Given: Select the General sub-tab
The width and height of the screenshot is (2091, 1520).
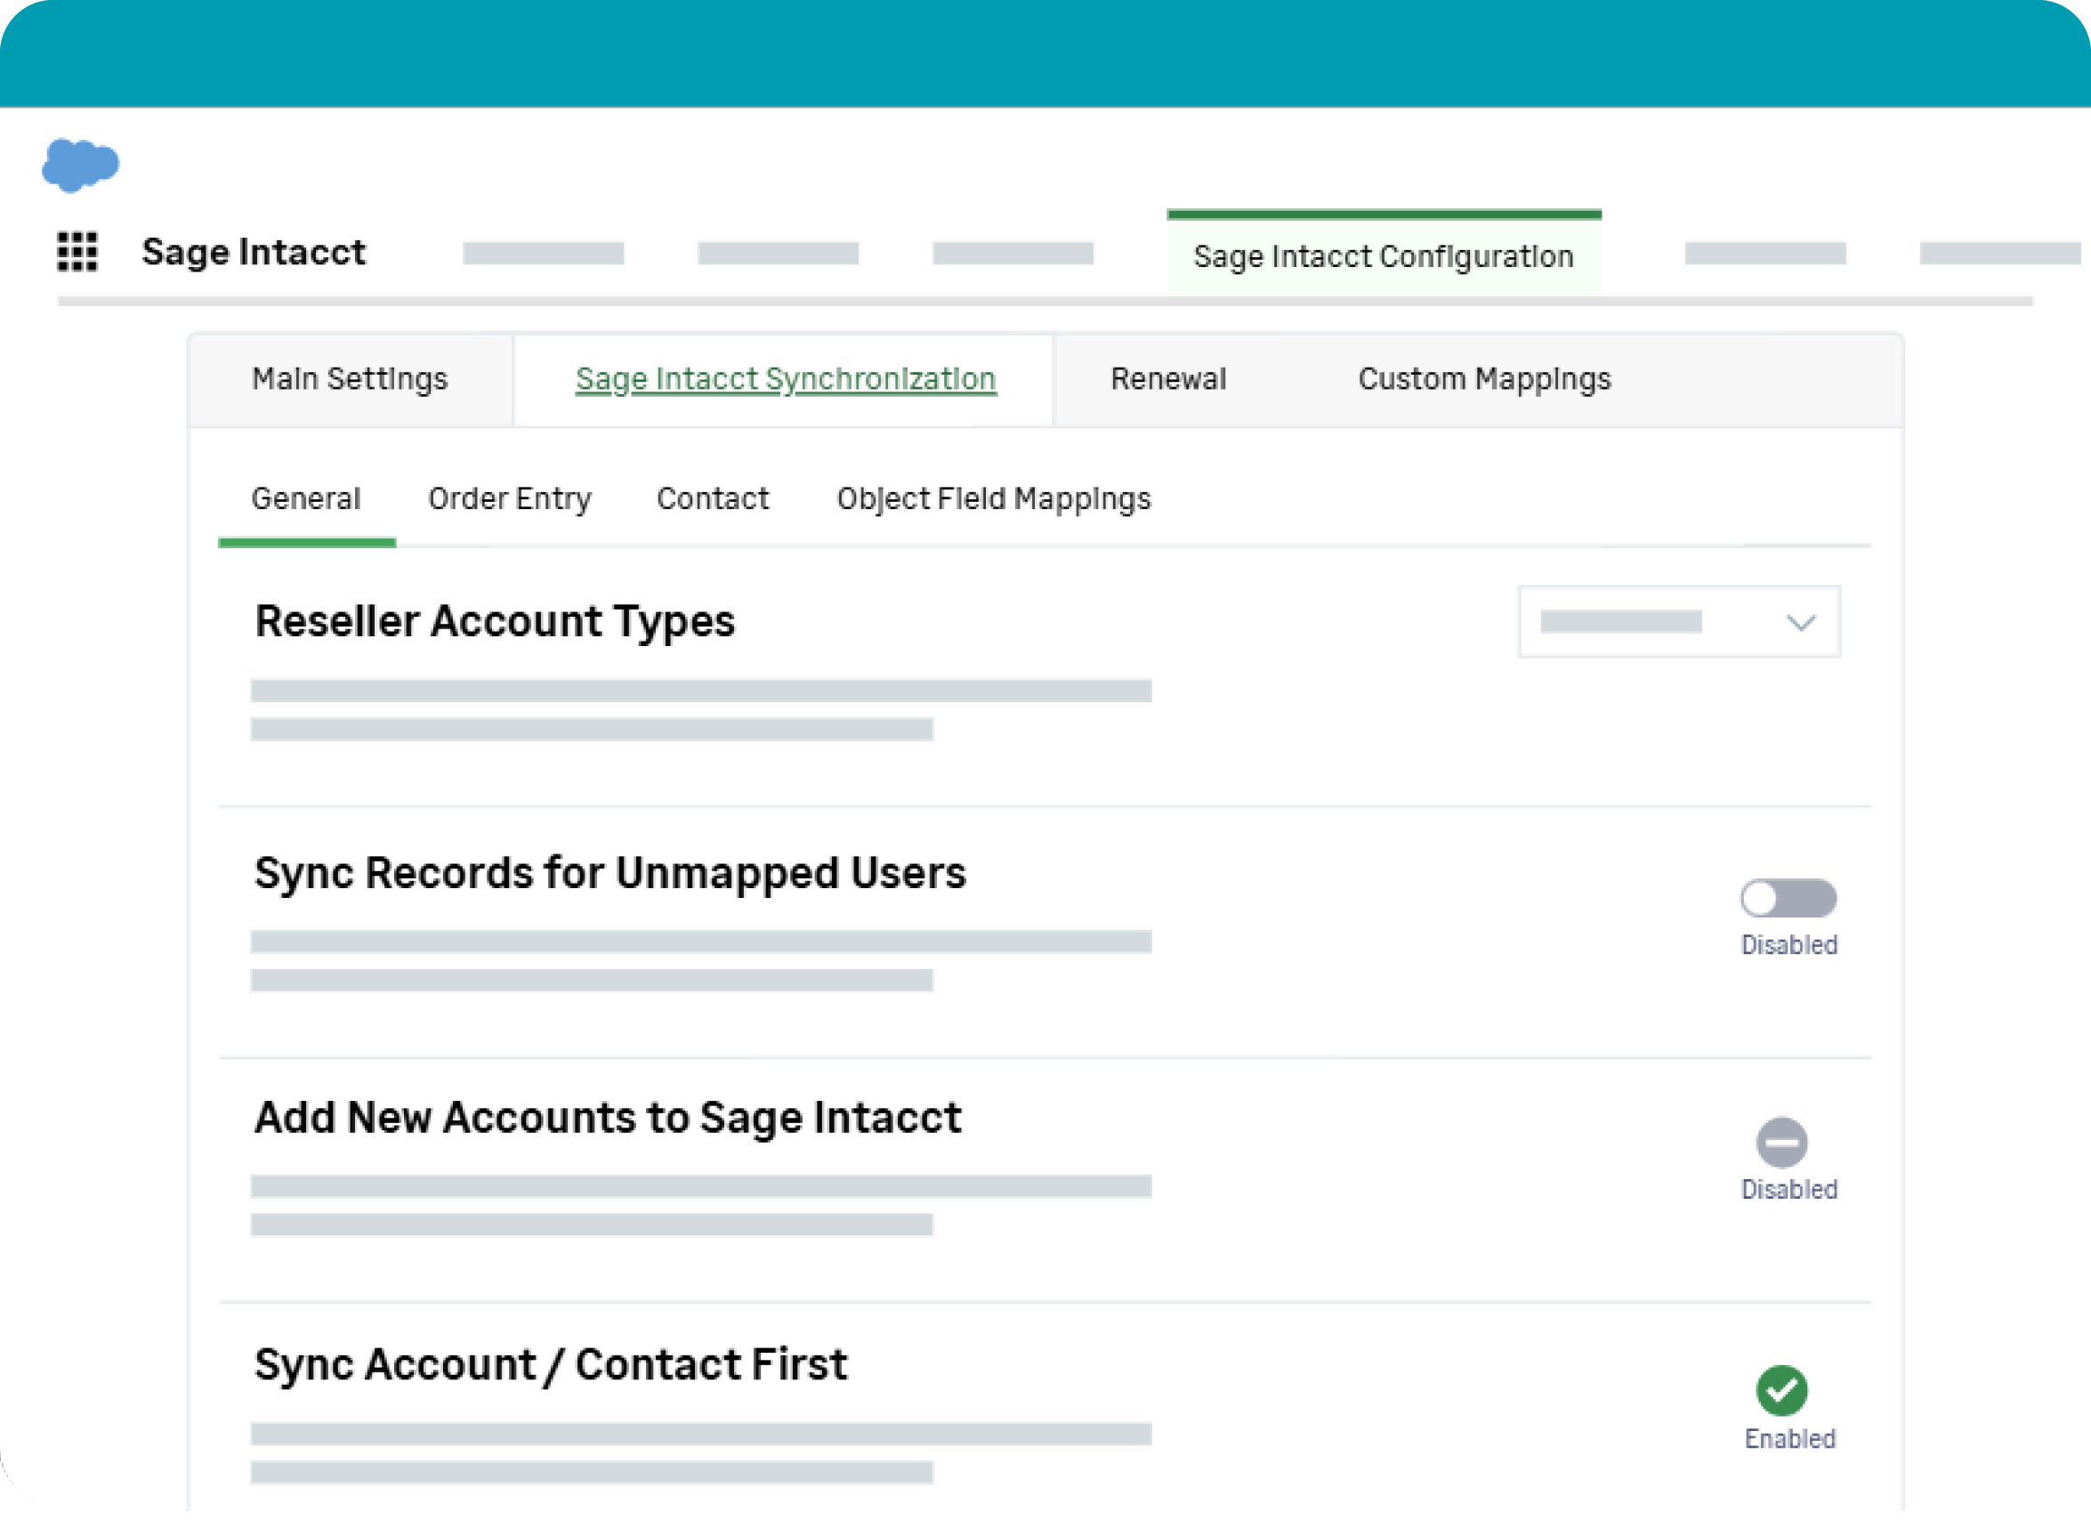Looking at the screenshot, I should 306,499.
